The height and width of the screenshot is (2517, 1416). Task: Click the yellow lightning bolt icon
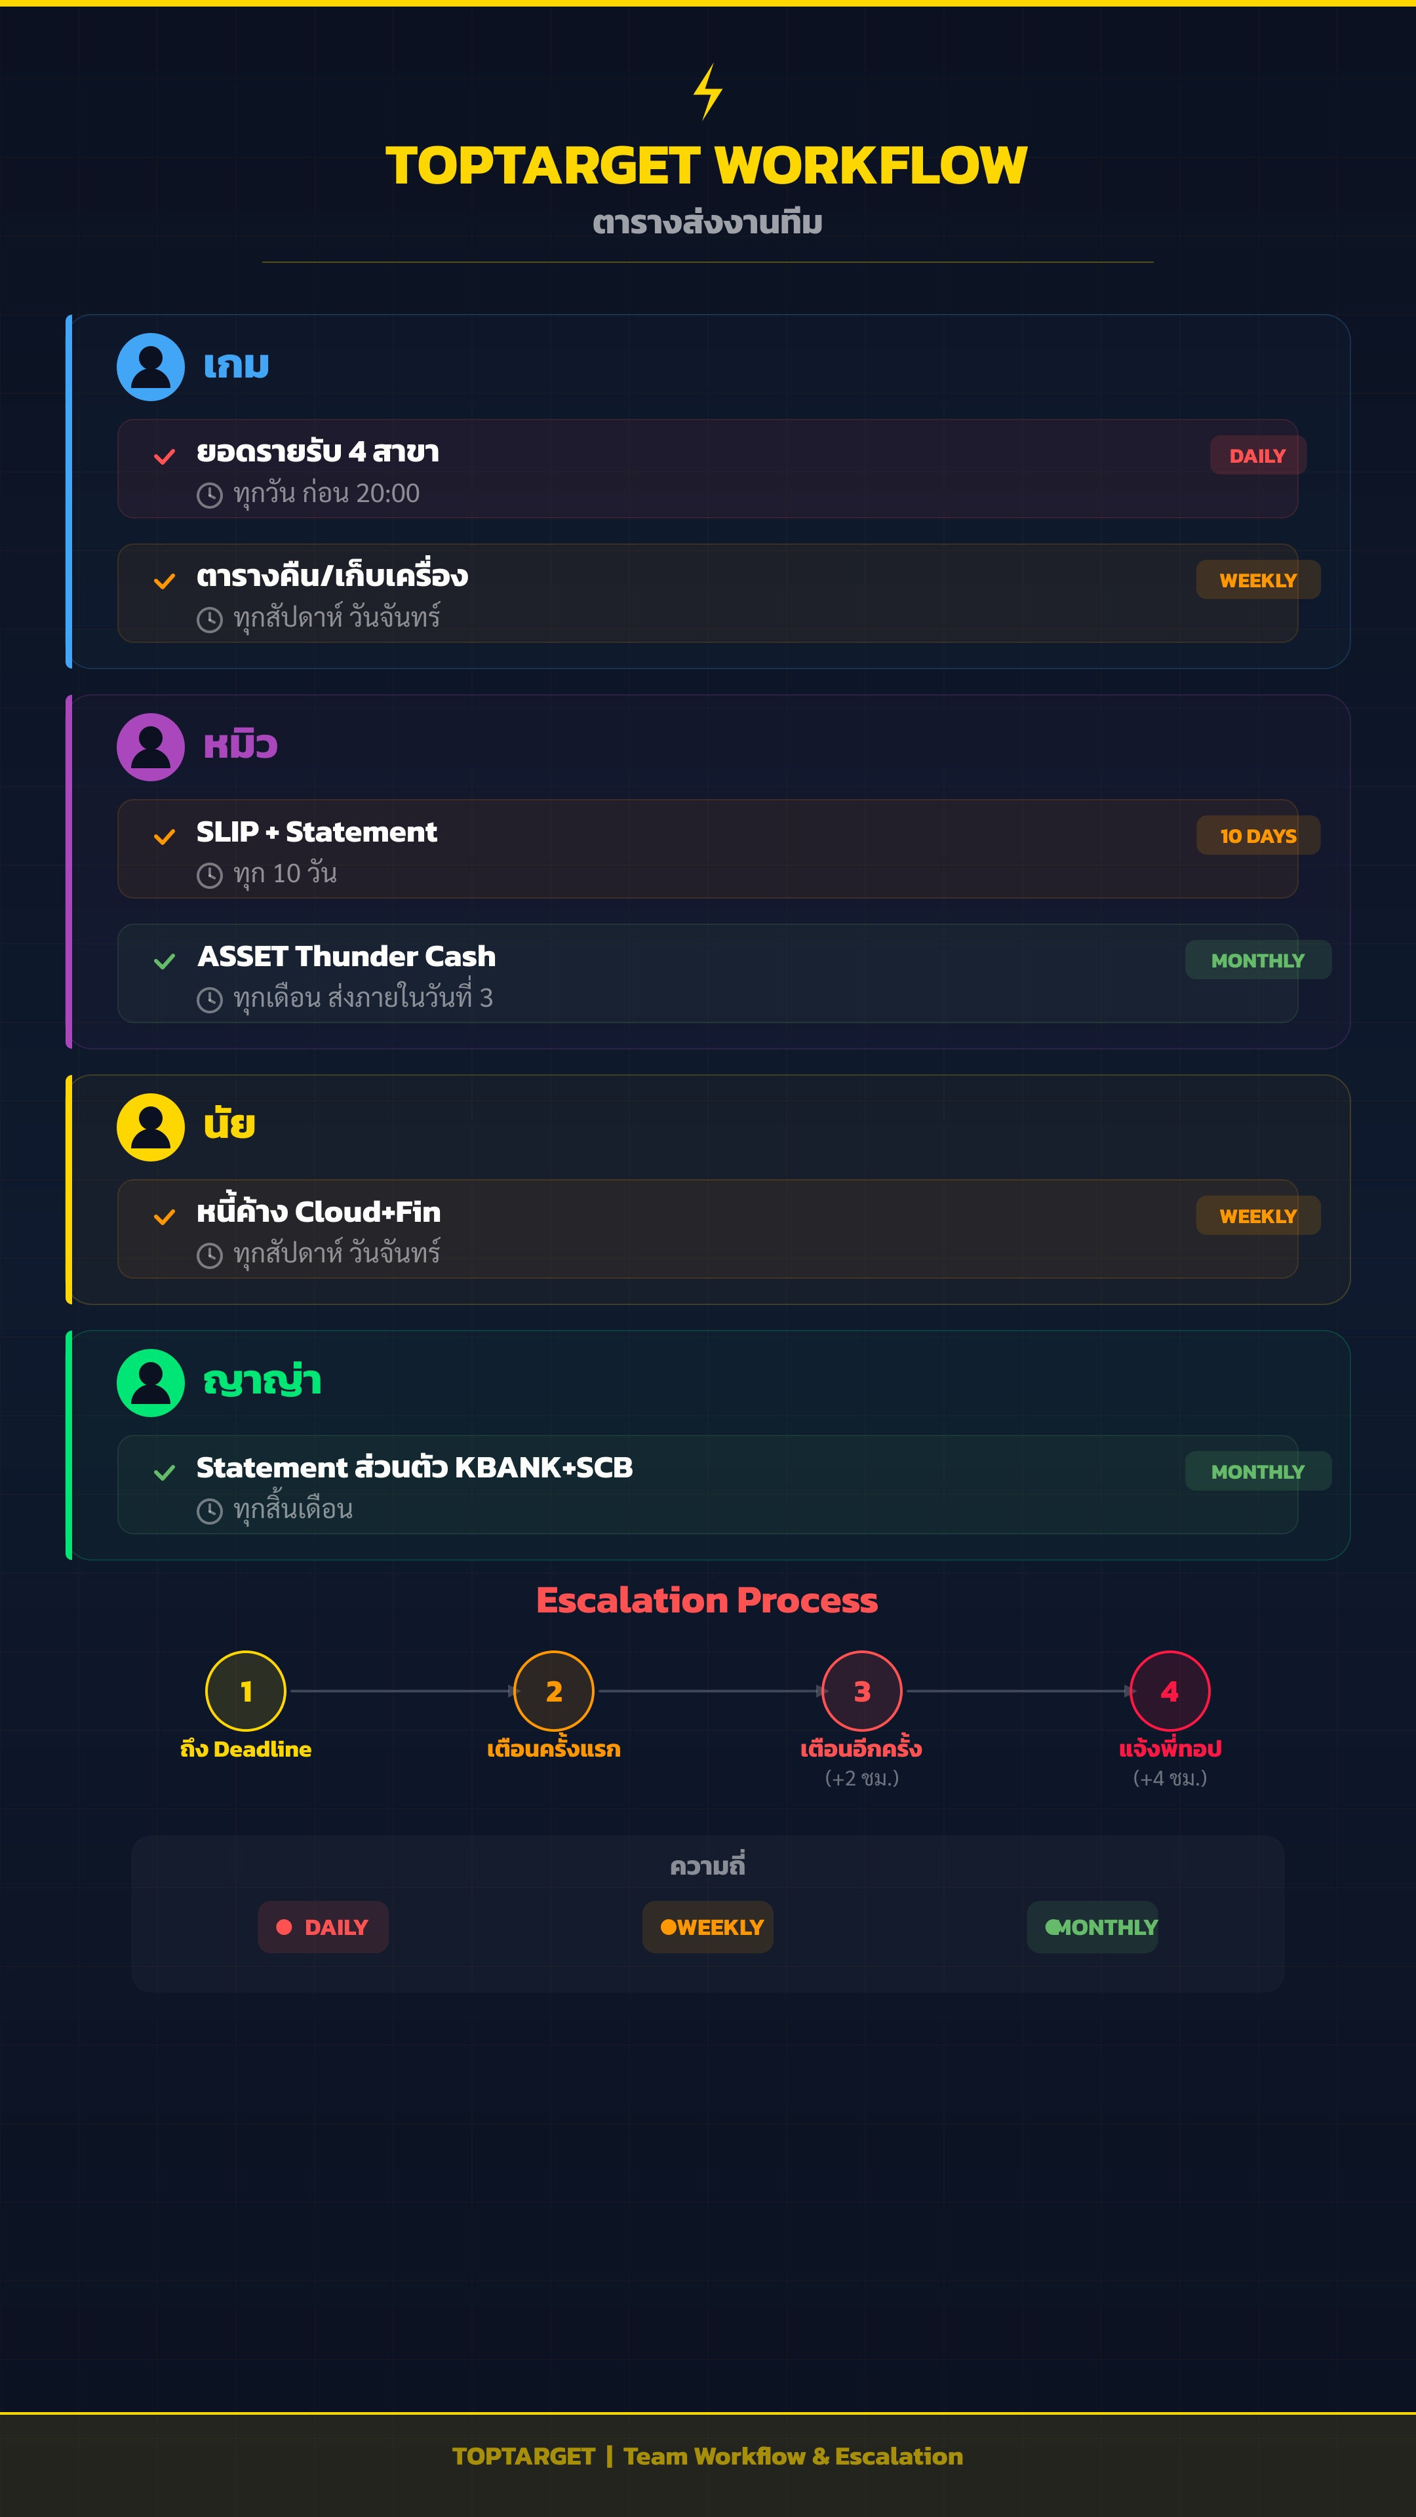[x=707, y=92]
